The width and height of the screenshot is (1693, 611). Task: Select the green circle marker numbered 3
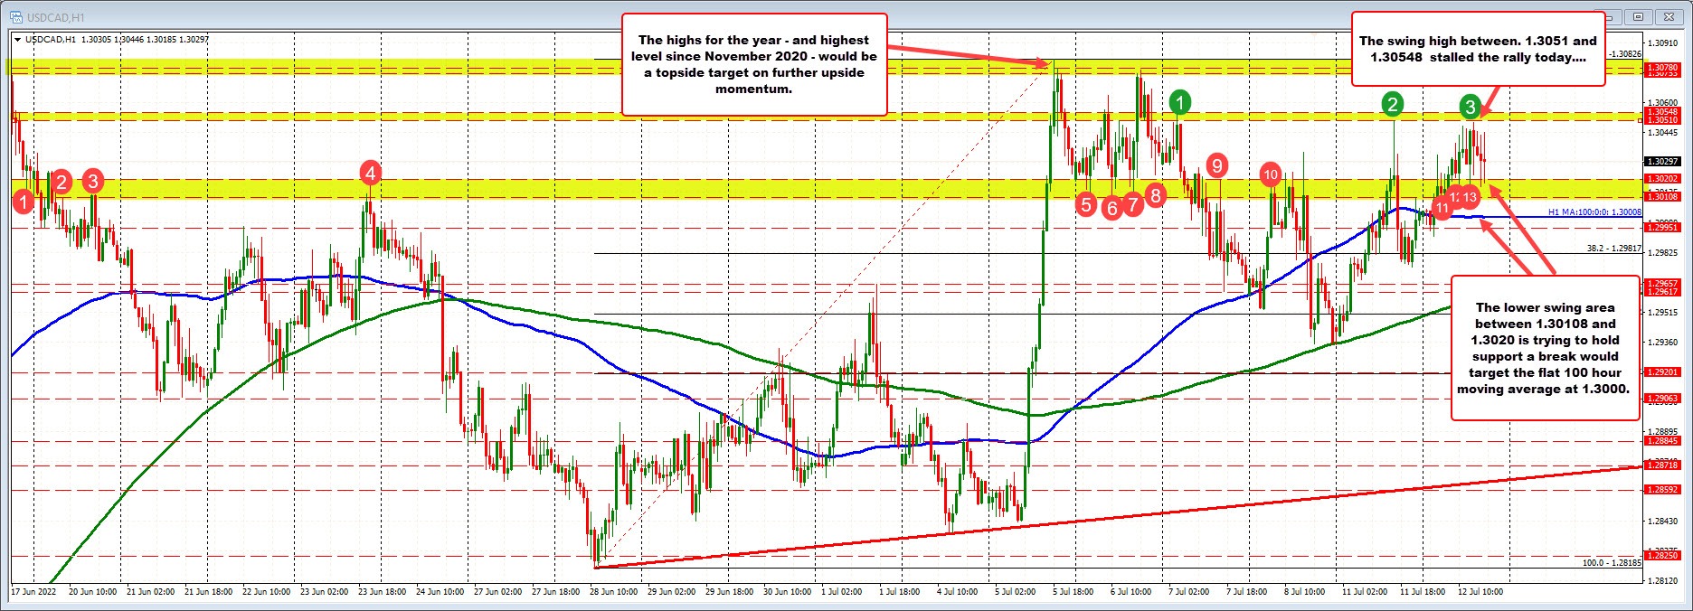pyautogui.click(x=1471, y=108)
